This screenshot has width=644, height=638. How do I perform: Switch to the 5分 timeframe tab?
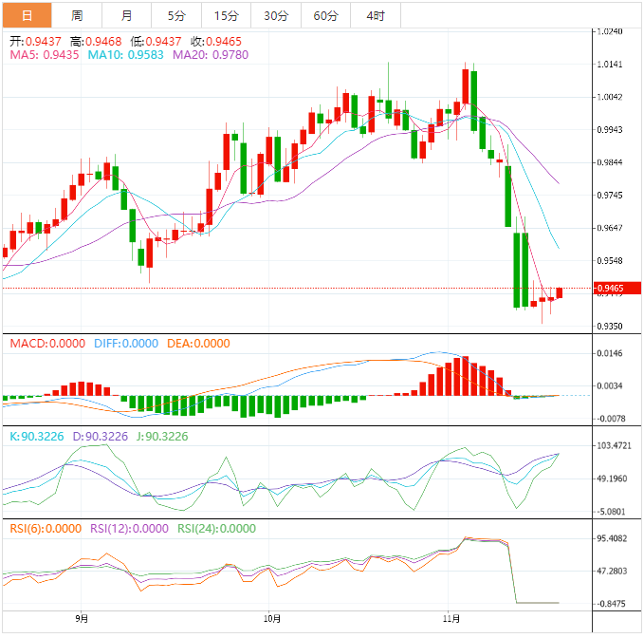(x=176, y=15)
